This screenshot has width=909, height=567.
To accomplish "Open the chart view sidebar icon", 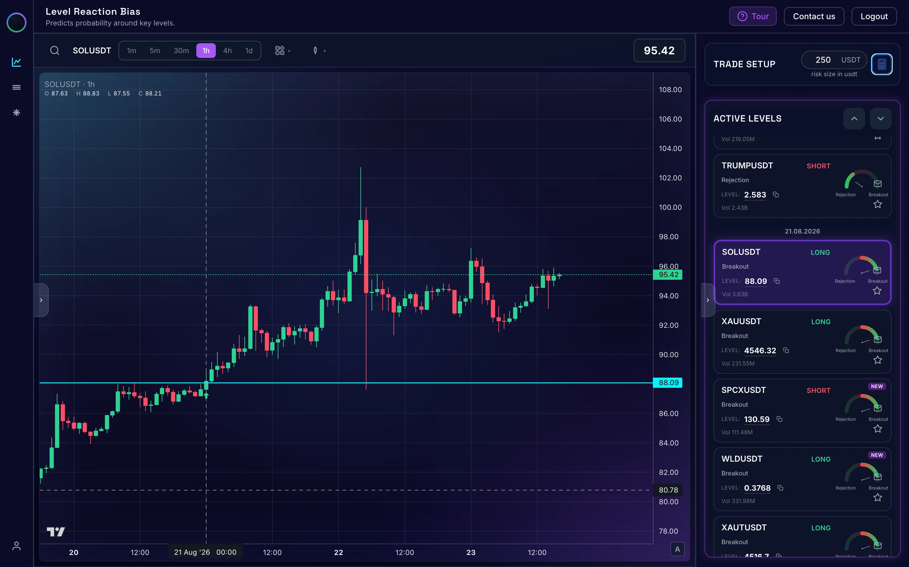I will coord(17,62).
